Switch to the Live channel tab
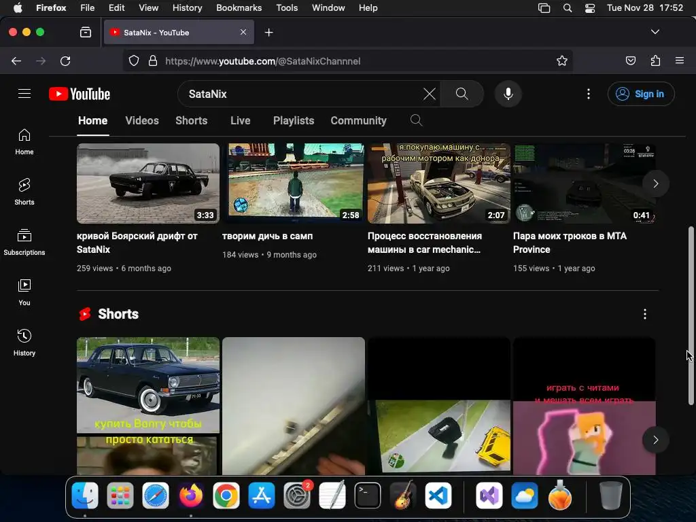Image resolution: width=696 pixels, height=522 pixels. click(240, 121)
